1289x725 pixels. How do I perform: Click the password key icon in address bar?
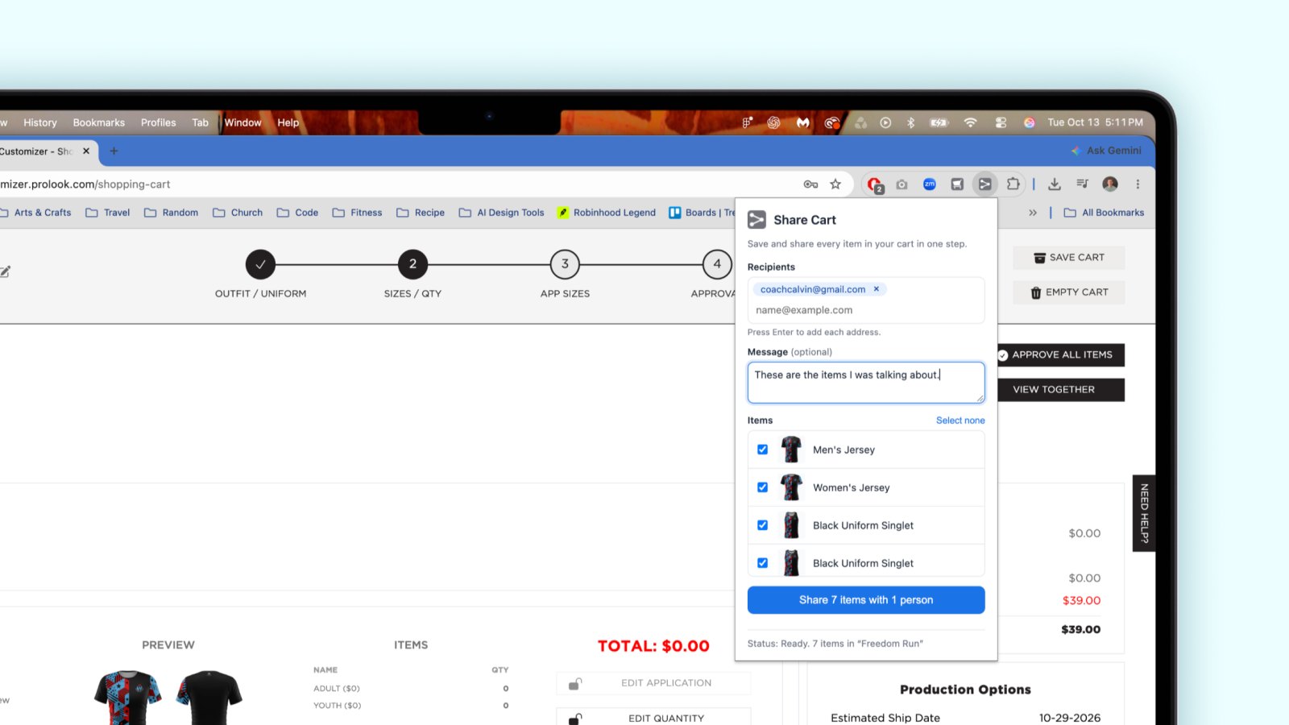(810, 184)
